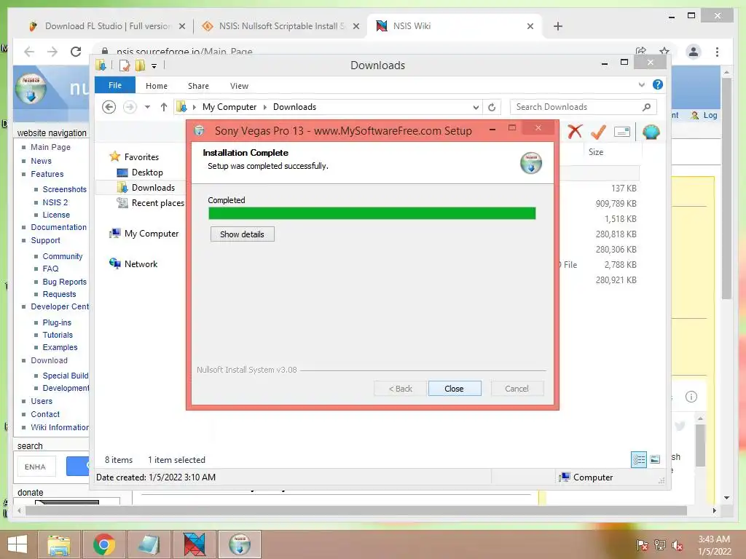746x559 pixels.
Task: Open a new Chrome tab
Action: click(x=558, y=27)
